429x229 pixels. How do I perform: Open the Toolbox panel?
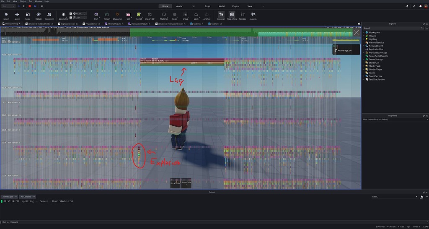243,16
